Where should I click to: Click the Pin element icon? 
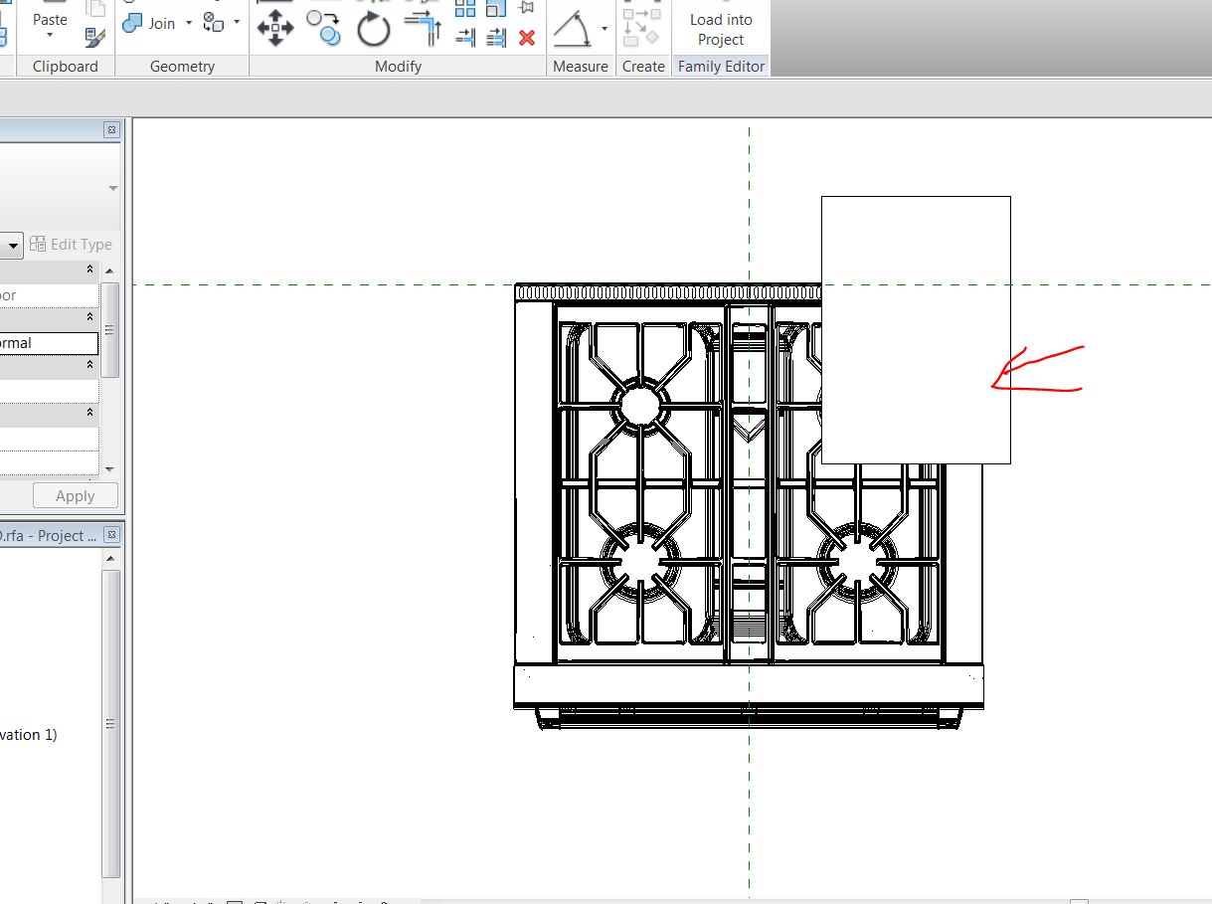pyautogui.click(x=527, y=9)
